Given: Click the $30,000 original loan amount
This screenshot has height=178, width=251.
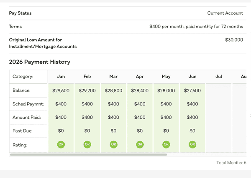Looking at the screenshot, I should (x=234, y=40).
